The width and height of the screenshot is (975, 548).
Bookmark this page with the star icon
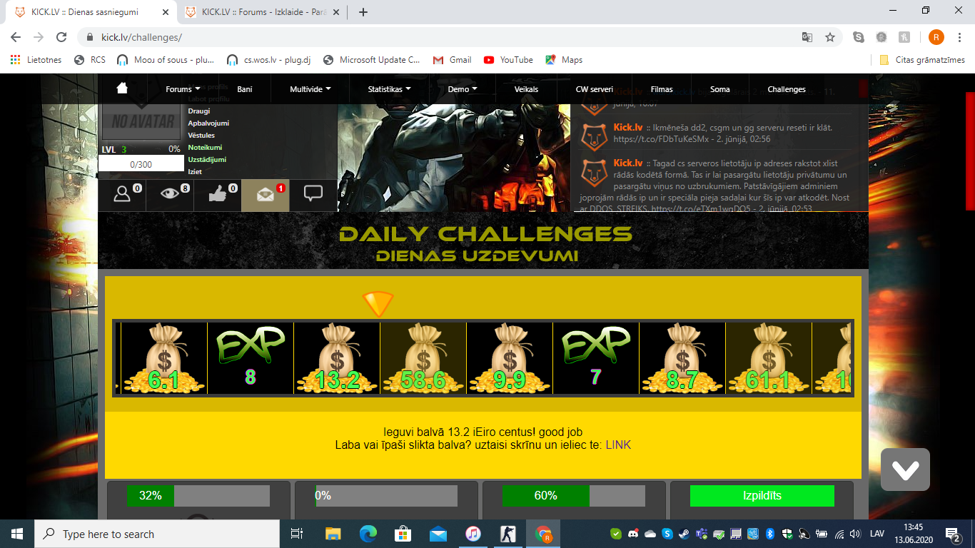(x=830, y=37)
